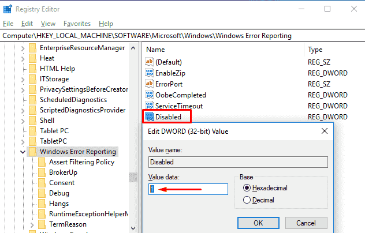Viewport: 365px width, 233px height.
Task: Open the Help menu
Action: [x=106, y=24]
